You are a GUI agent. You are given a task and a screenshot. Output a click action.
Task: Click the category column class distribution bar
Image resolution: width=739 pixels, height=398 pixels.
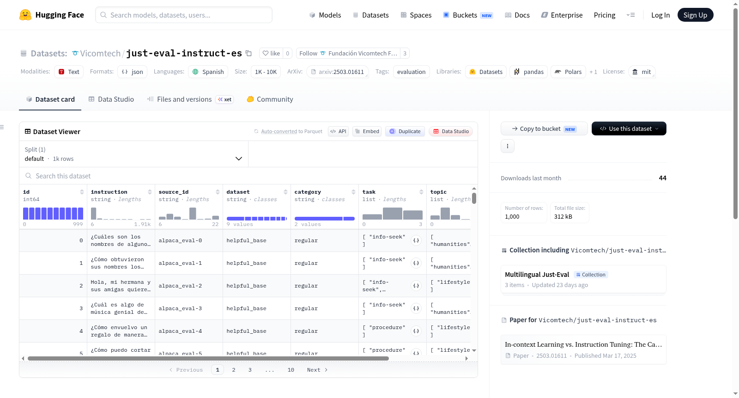325,219
